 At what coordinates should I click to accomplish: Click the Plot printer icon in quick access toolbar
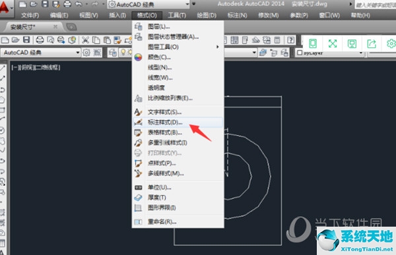67,4
